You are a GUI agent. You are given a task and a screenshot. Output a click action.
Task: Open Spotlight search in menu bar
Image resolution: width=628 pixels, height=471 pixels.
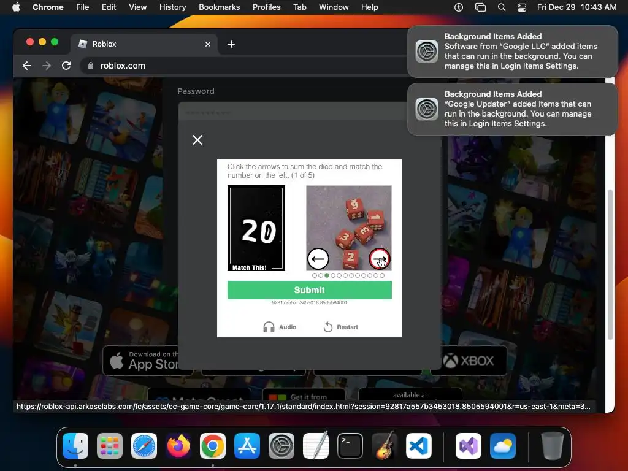coord(502,7)
